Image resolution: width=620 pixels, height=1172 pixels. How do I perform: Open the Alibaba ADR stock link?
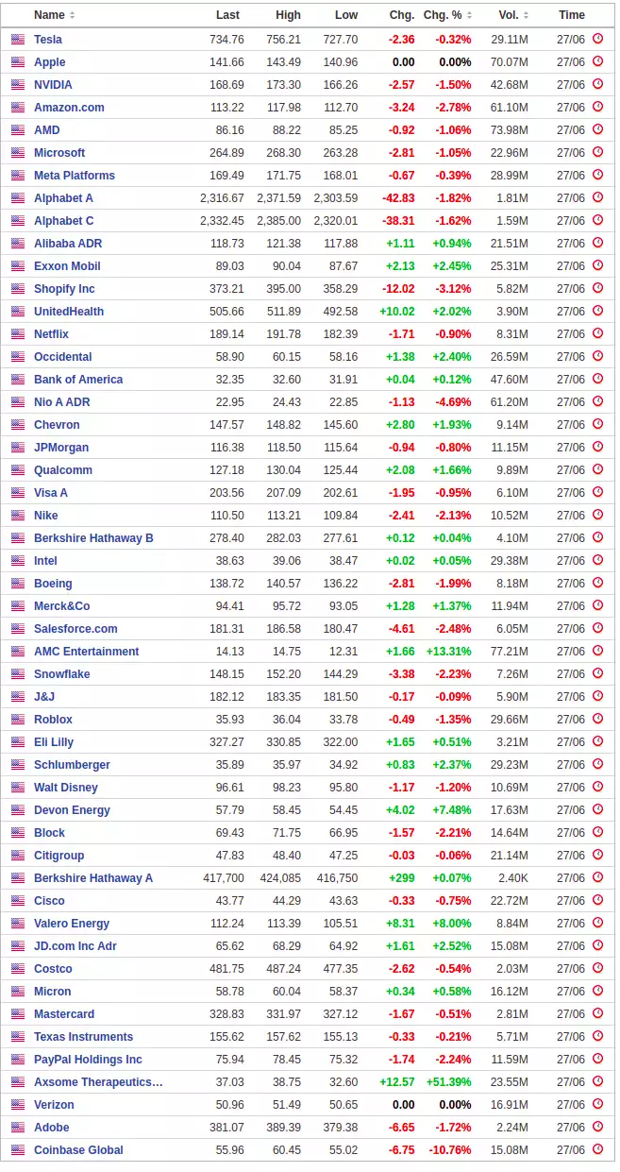click(x=68, y=244)
